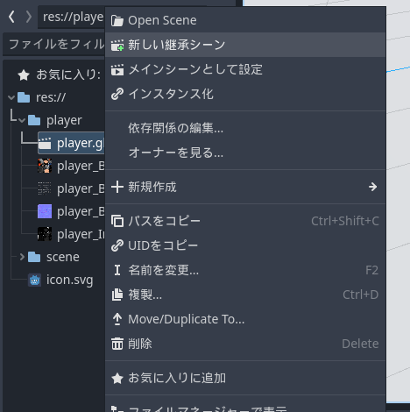Choose 削除 menu entry
410x412 pixels.
pos(245,344)
